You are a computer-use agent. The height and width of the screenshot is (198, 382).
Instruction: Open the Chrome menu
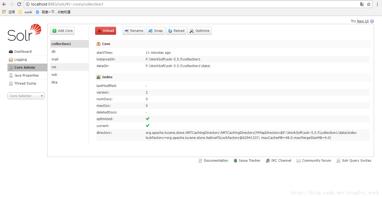(377, 4)
